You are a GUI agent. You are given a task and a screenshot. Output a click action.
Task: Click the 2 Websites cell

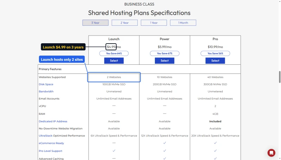coord(114,77)
